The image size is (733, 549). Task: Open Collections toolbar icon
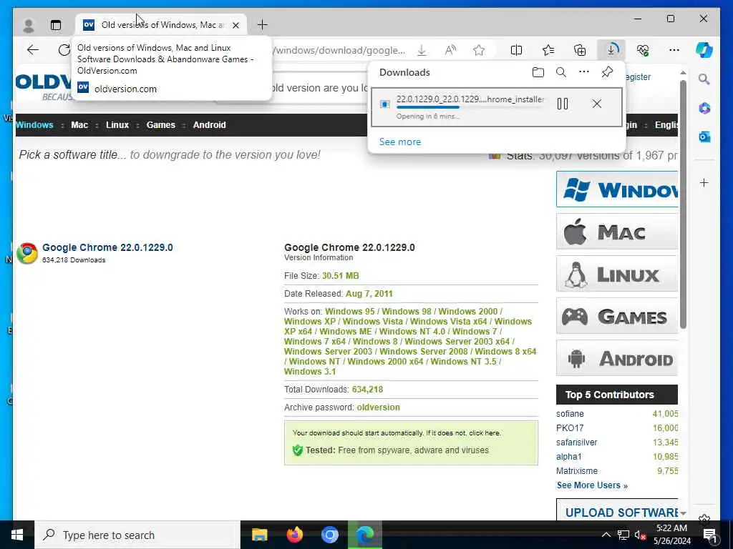[x=580, y=50]
